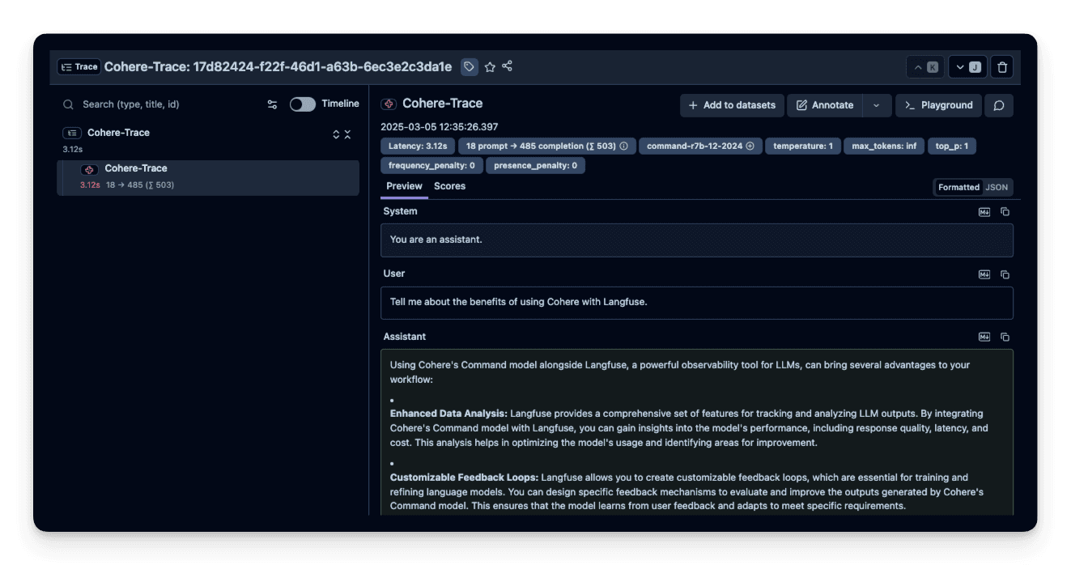Switch the view to JSON format
The height and width of the screenshot is (565, 1071).
click(997, 187)
